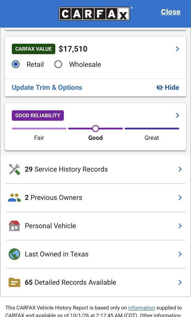191x317 pixels.
Task: Click the purple GOOD RELIABILITY badge
Action: (x=38, y=116)
